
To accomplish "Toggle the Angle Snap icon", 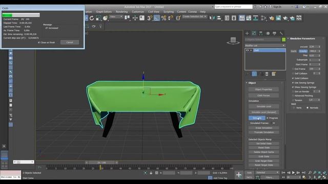I will click(x=157, y=18).
